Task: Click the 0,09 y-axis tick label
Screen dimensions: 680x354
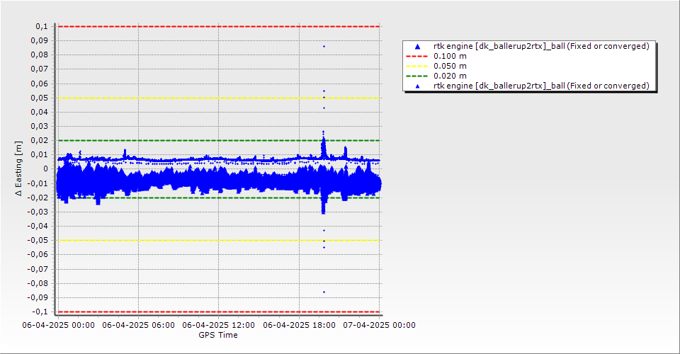Action: pos(40,41)
